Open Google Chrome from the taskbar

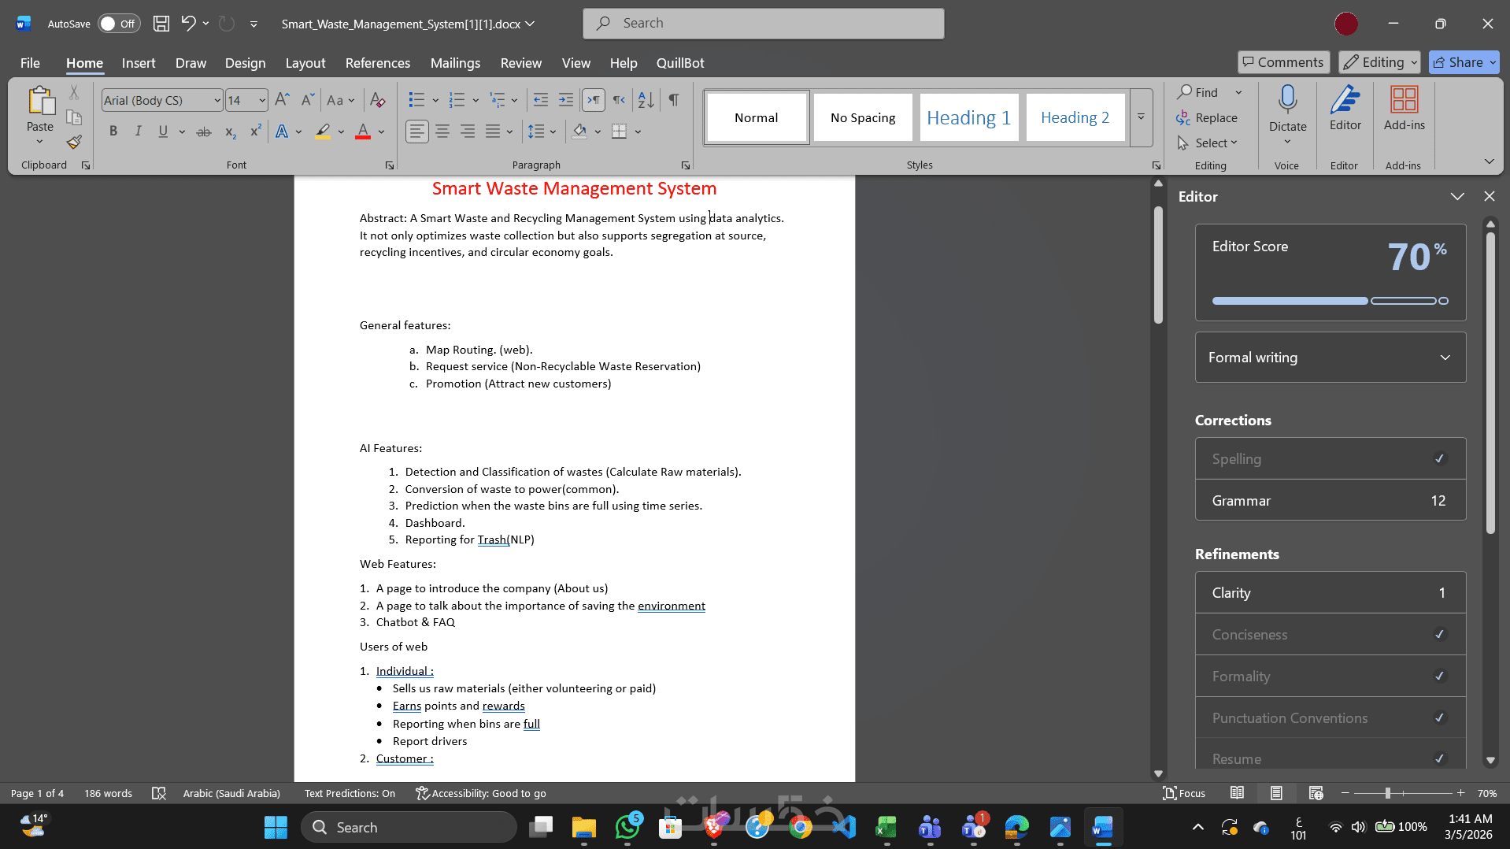click(x=801, y=828)
